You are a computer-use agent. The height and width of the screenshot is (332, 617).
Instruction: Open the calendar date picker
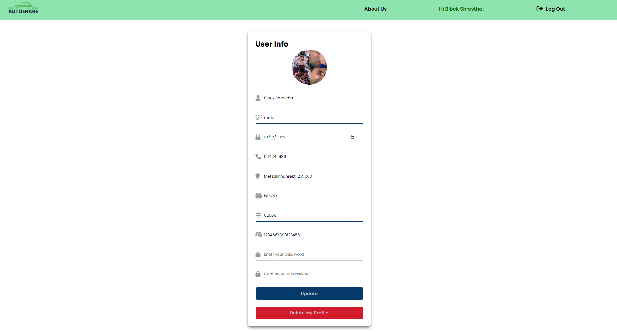click(352, 137)
